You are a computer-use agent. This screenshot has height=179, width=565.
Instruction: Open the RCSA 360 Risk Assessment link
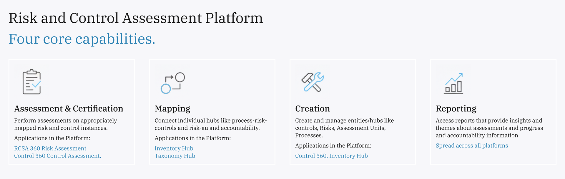click(50, 148)
